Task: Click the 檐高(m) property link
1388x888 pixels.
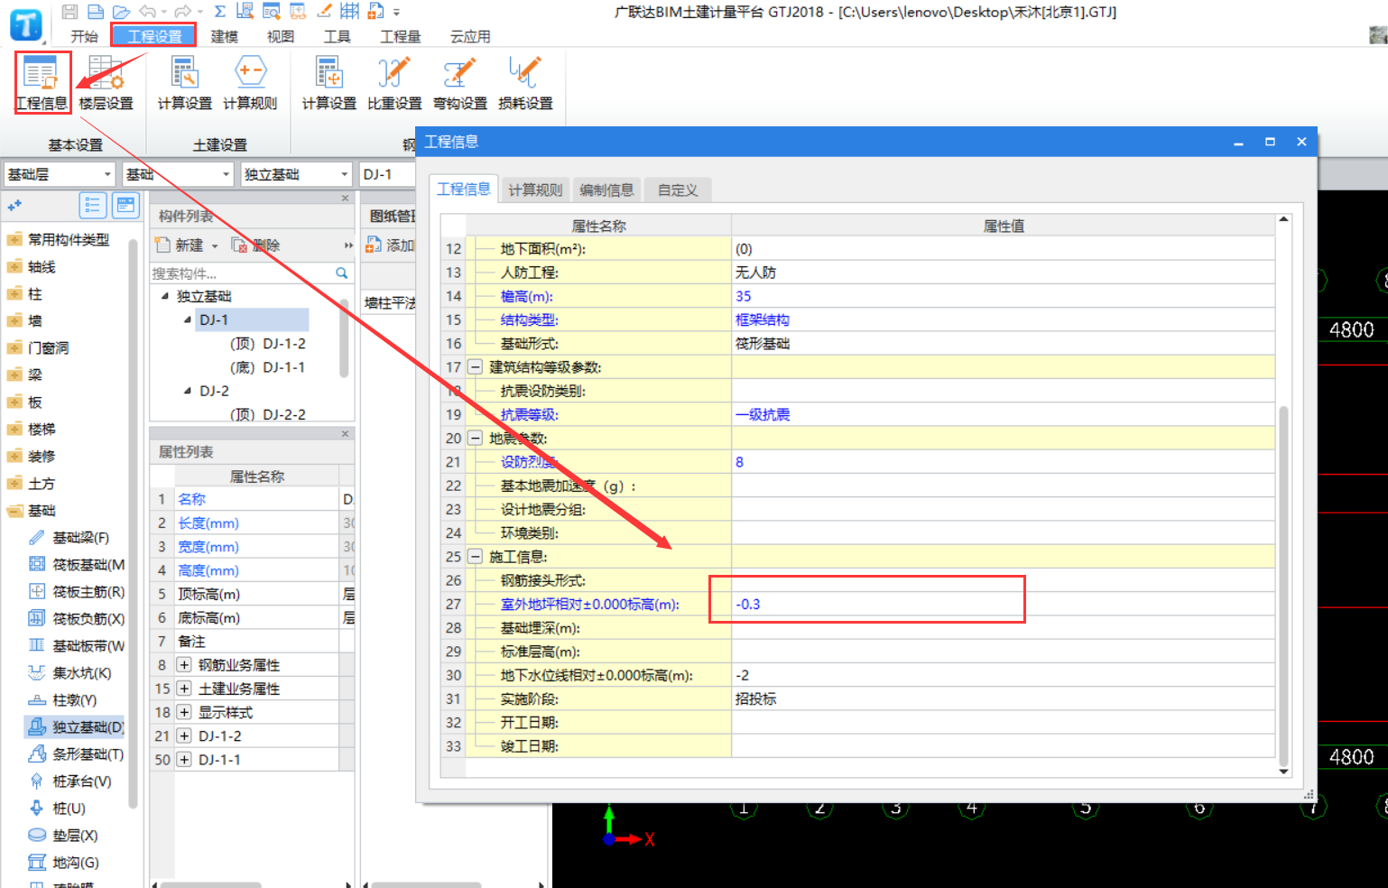Action: [526, 296]
